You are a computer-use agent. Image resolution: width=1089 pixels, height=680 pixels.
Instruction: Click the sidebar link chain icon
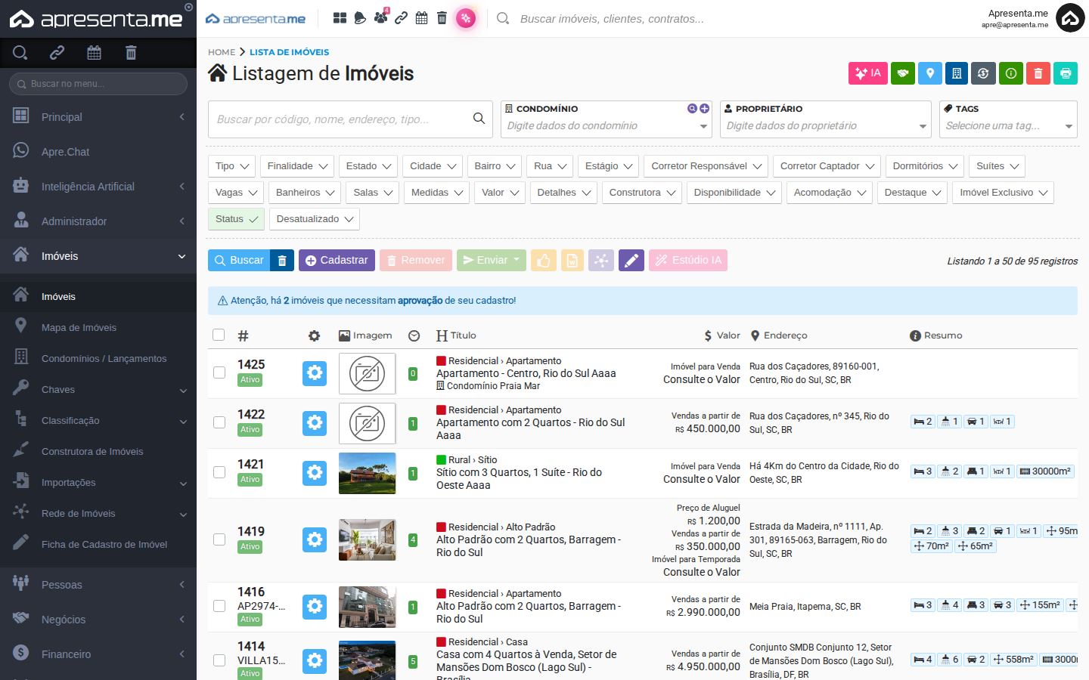click(x=57, y=52)
